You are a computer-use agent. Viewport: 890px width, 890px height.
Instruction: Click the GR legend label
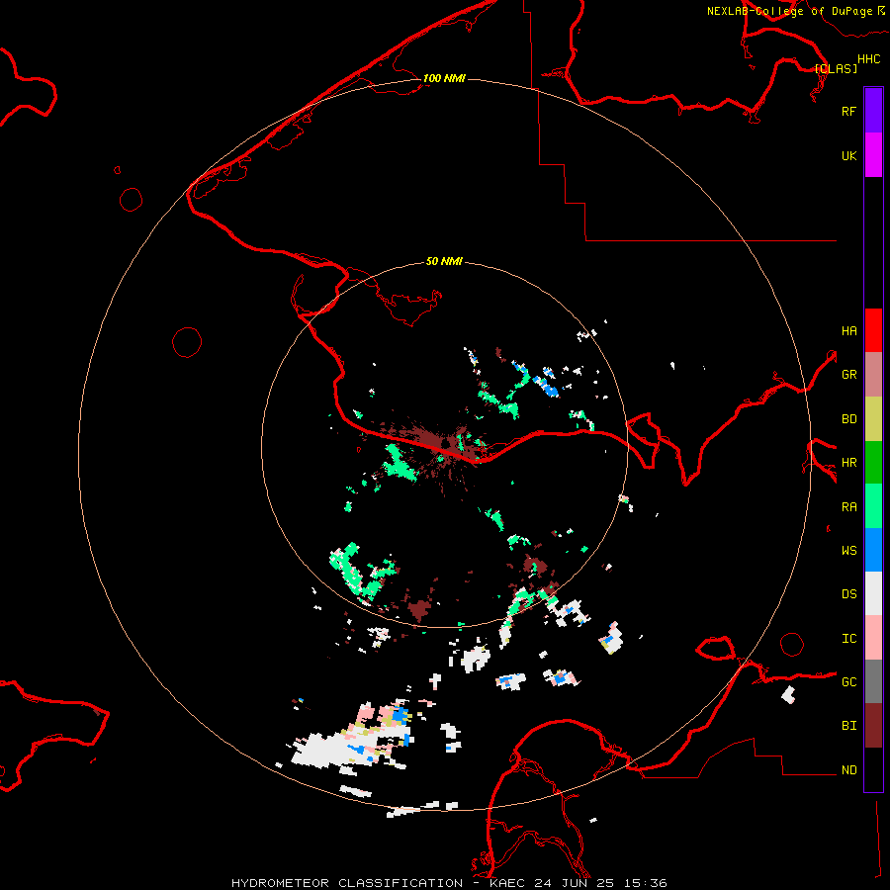click(x=848, y=375)
